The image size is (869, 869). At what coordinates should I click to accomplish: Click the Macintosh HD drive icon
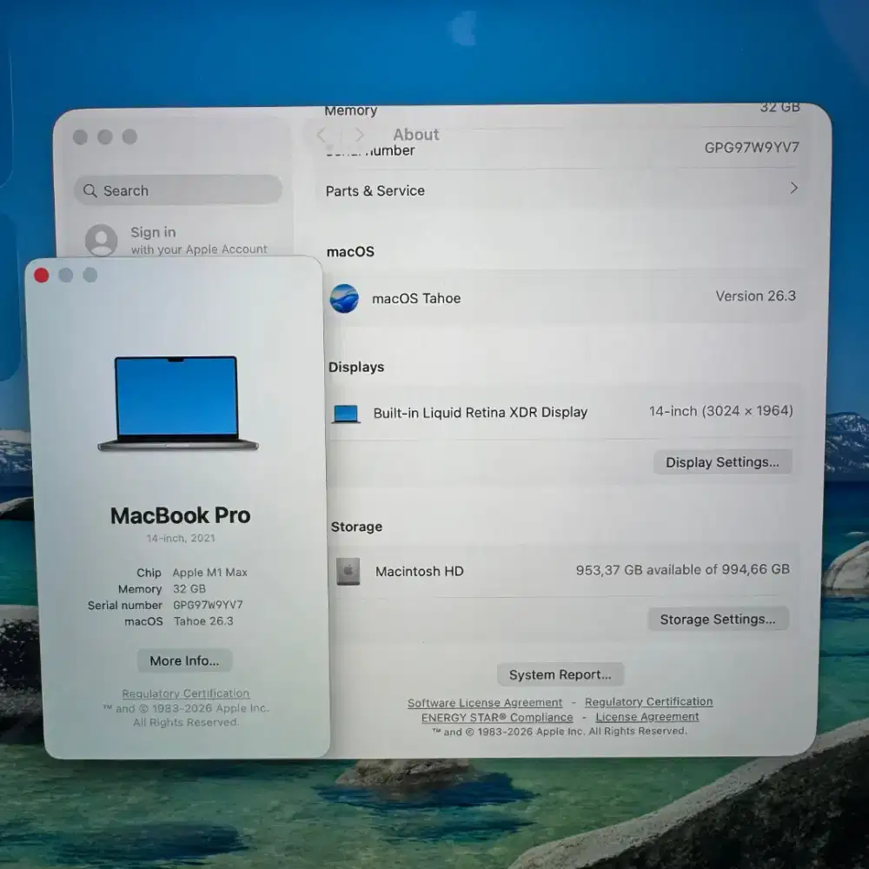pos(348,571)
